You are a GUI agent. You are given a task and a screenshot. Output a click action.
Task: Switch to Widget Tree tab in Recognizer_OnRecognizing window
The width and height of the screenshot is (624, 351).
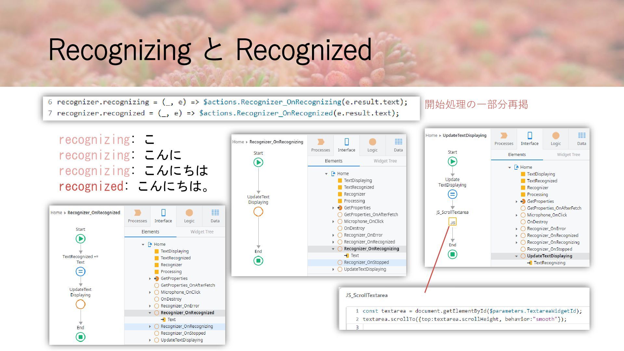(x=385, y=161)
